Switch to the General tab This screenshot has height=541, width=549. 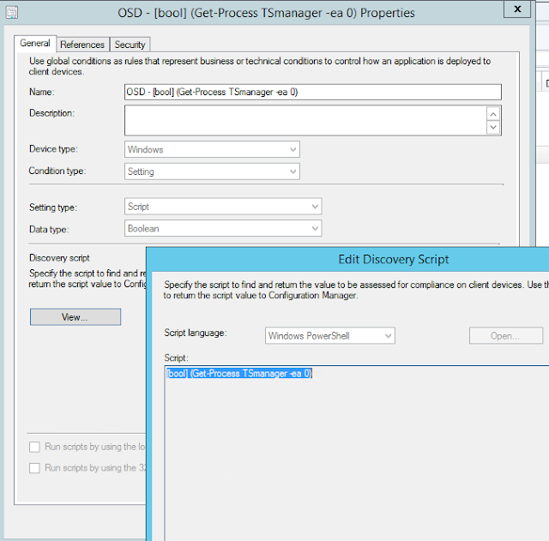[x=34, y=44]
